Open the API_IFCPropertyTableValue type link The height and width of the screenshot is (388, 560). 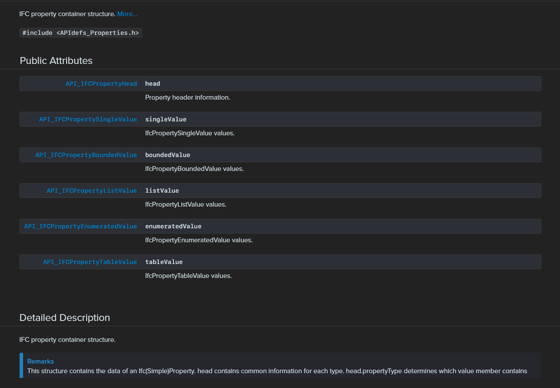pos(90,262)
